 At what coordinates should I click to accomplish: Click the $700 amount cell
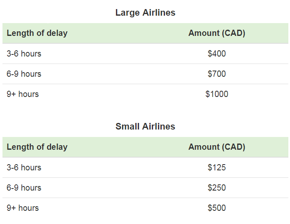[x=217, y=74]
